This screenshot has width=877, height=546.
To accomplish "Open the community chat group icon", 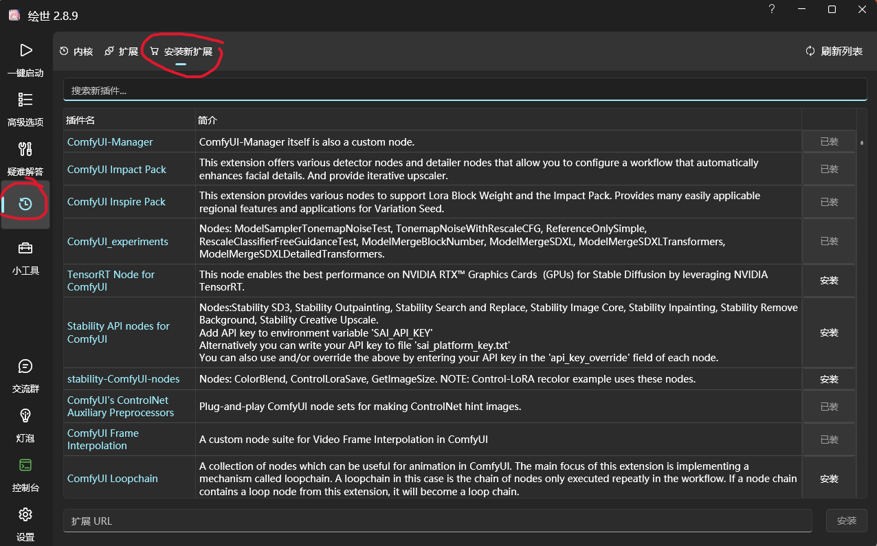I will point(25,366).
